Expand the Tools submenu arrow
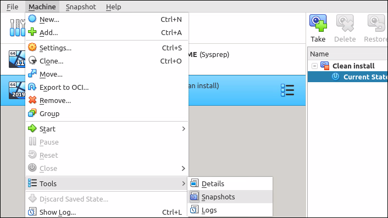This screenshot has height=218, width=388. 184,183
